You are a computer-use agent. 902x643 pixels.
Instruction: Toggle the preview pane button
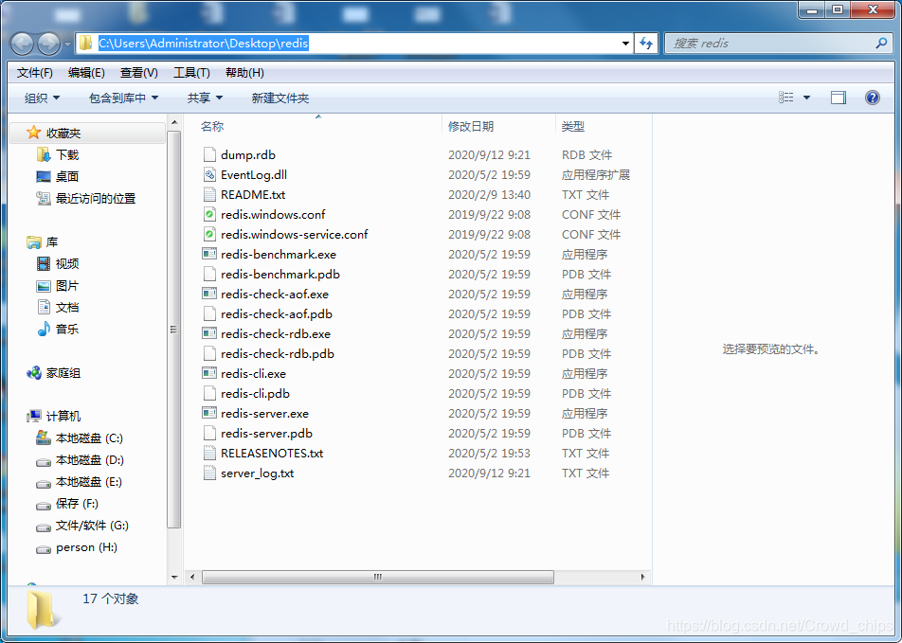click(x=839, y=98)
